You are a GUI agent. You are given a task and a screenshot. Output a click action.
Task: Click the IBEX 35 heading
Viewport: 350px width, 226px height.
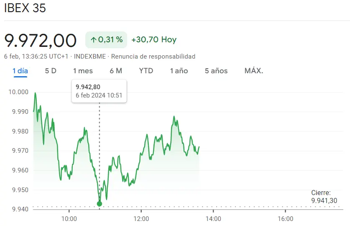(x=25, y=8)
